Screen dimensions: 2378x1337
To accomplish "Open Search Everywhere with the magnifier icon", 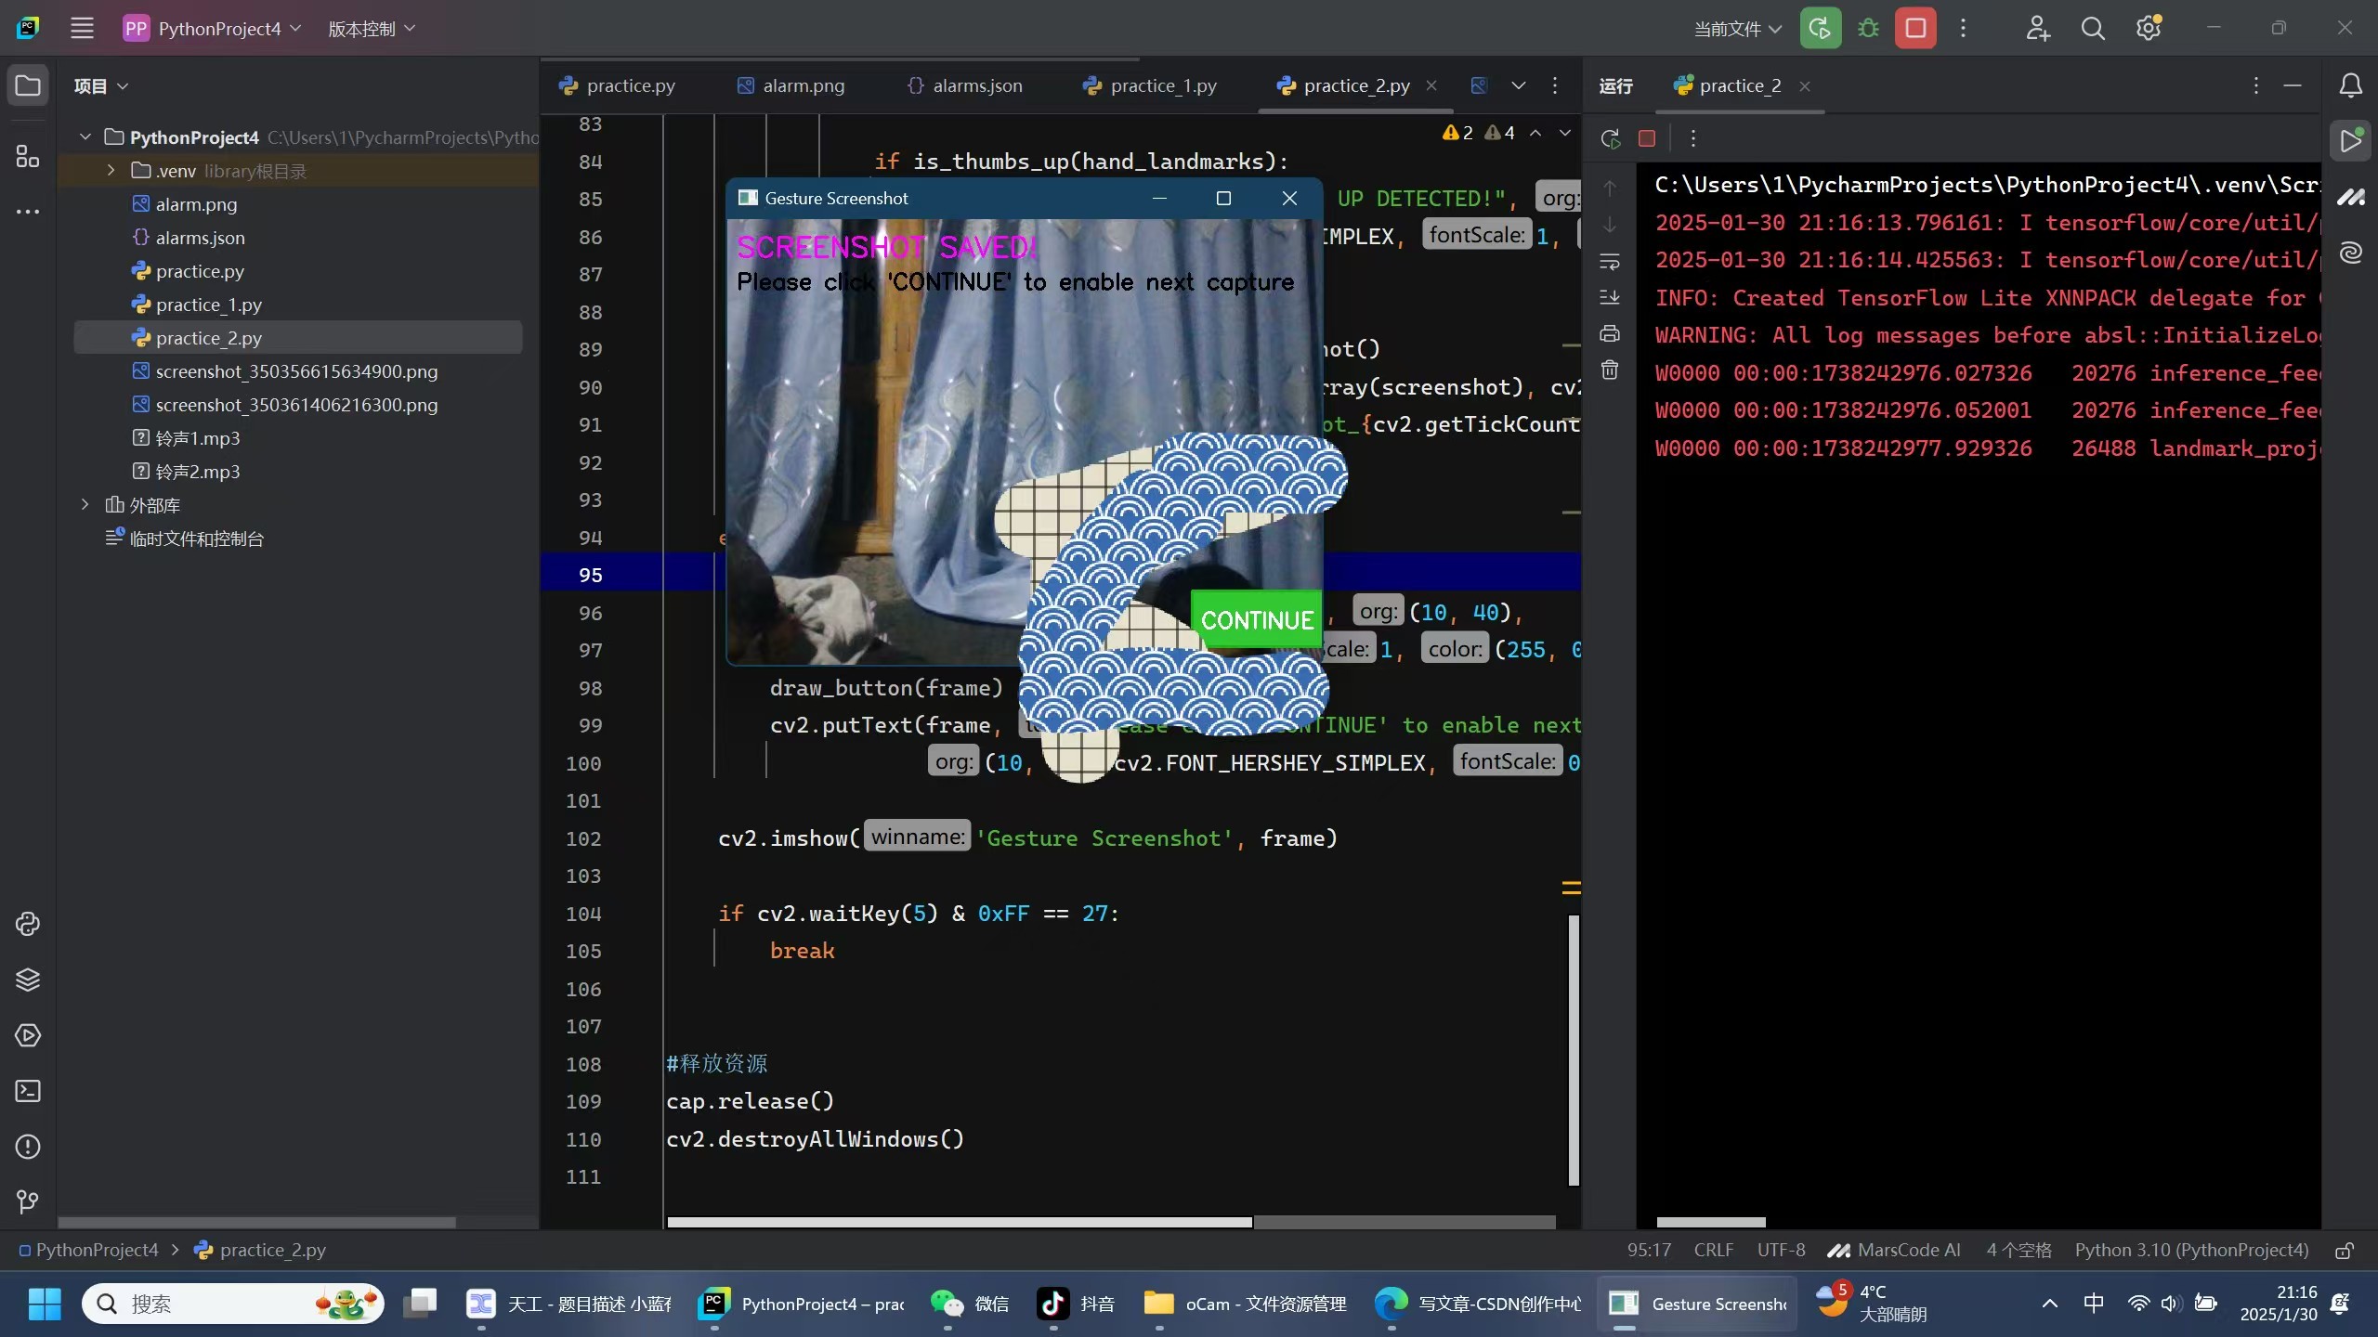I will tap(2093, 28).
